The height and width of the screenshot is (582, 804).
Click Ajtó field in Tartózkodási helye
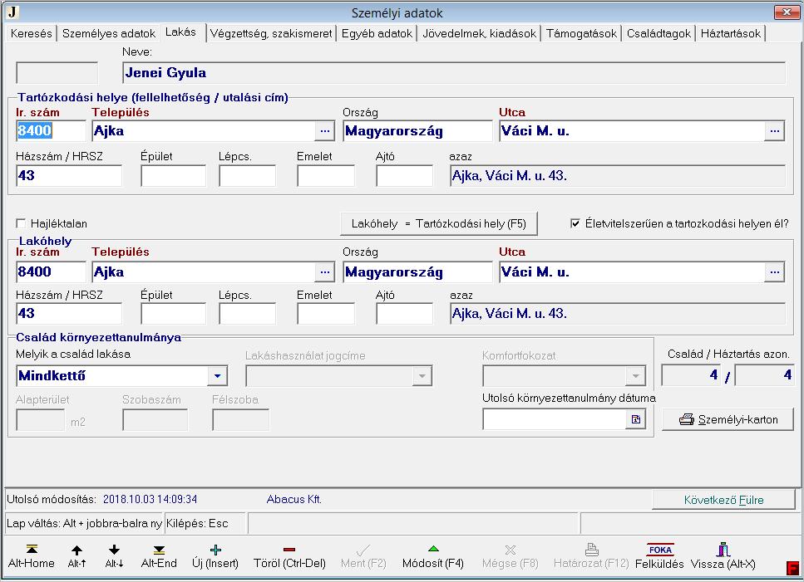tap(405, 175)
